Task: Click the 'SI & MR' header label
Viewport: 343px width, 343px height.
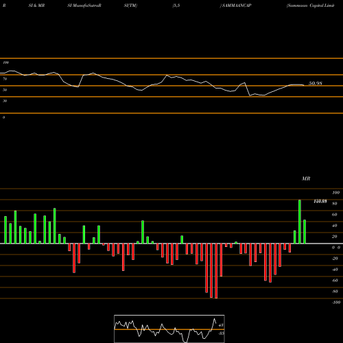Action: (x=36, y=5)
